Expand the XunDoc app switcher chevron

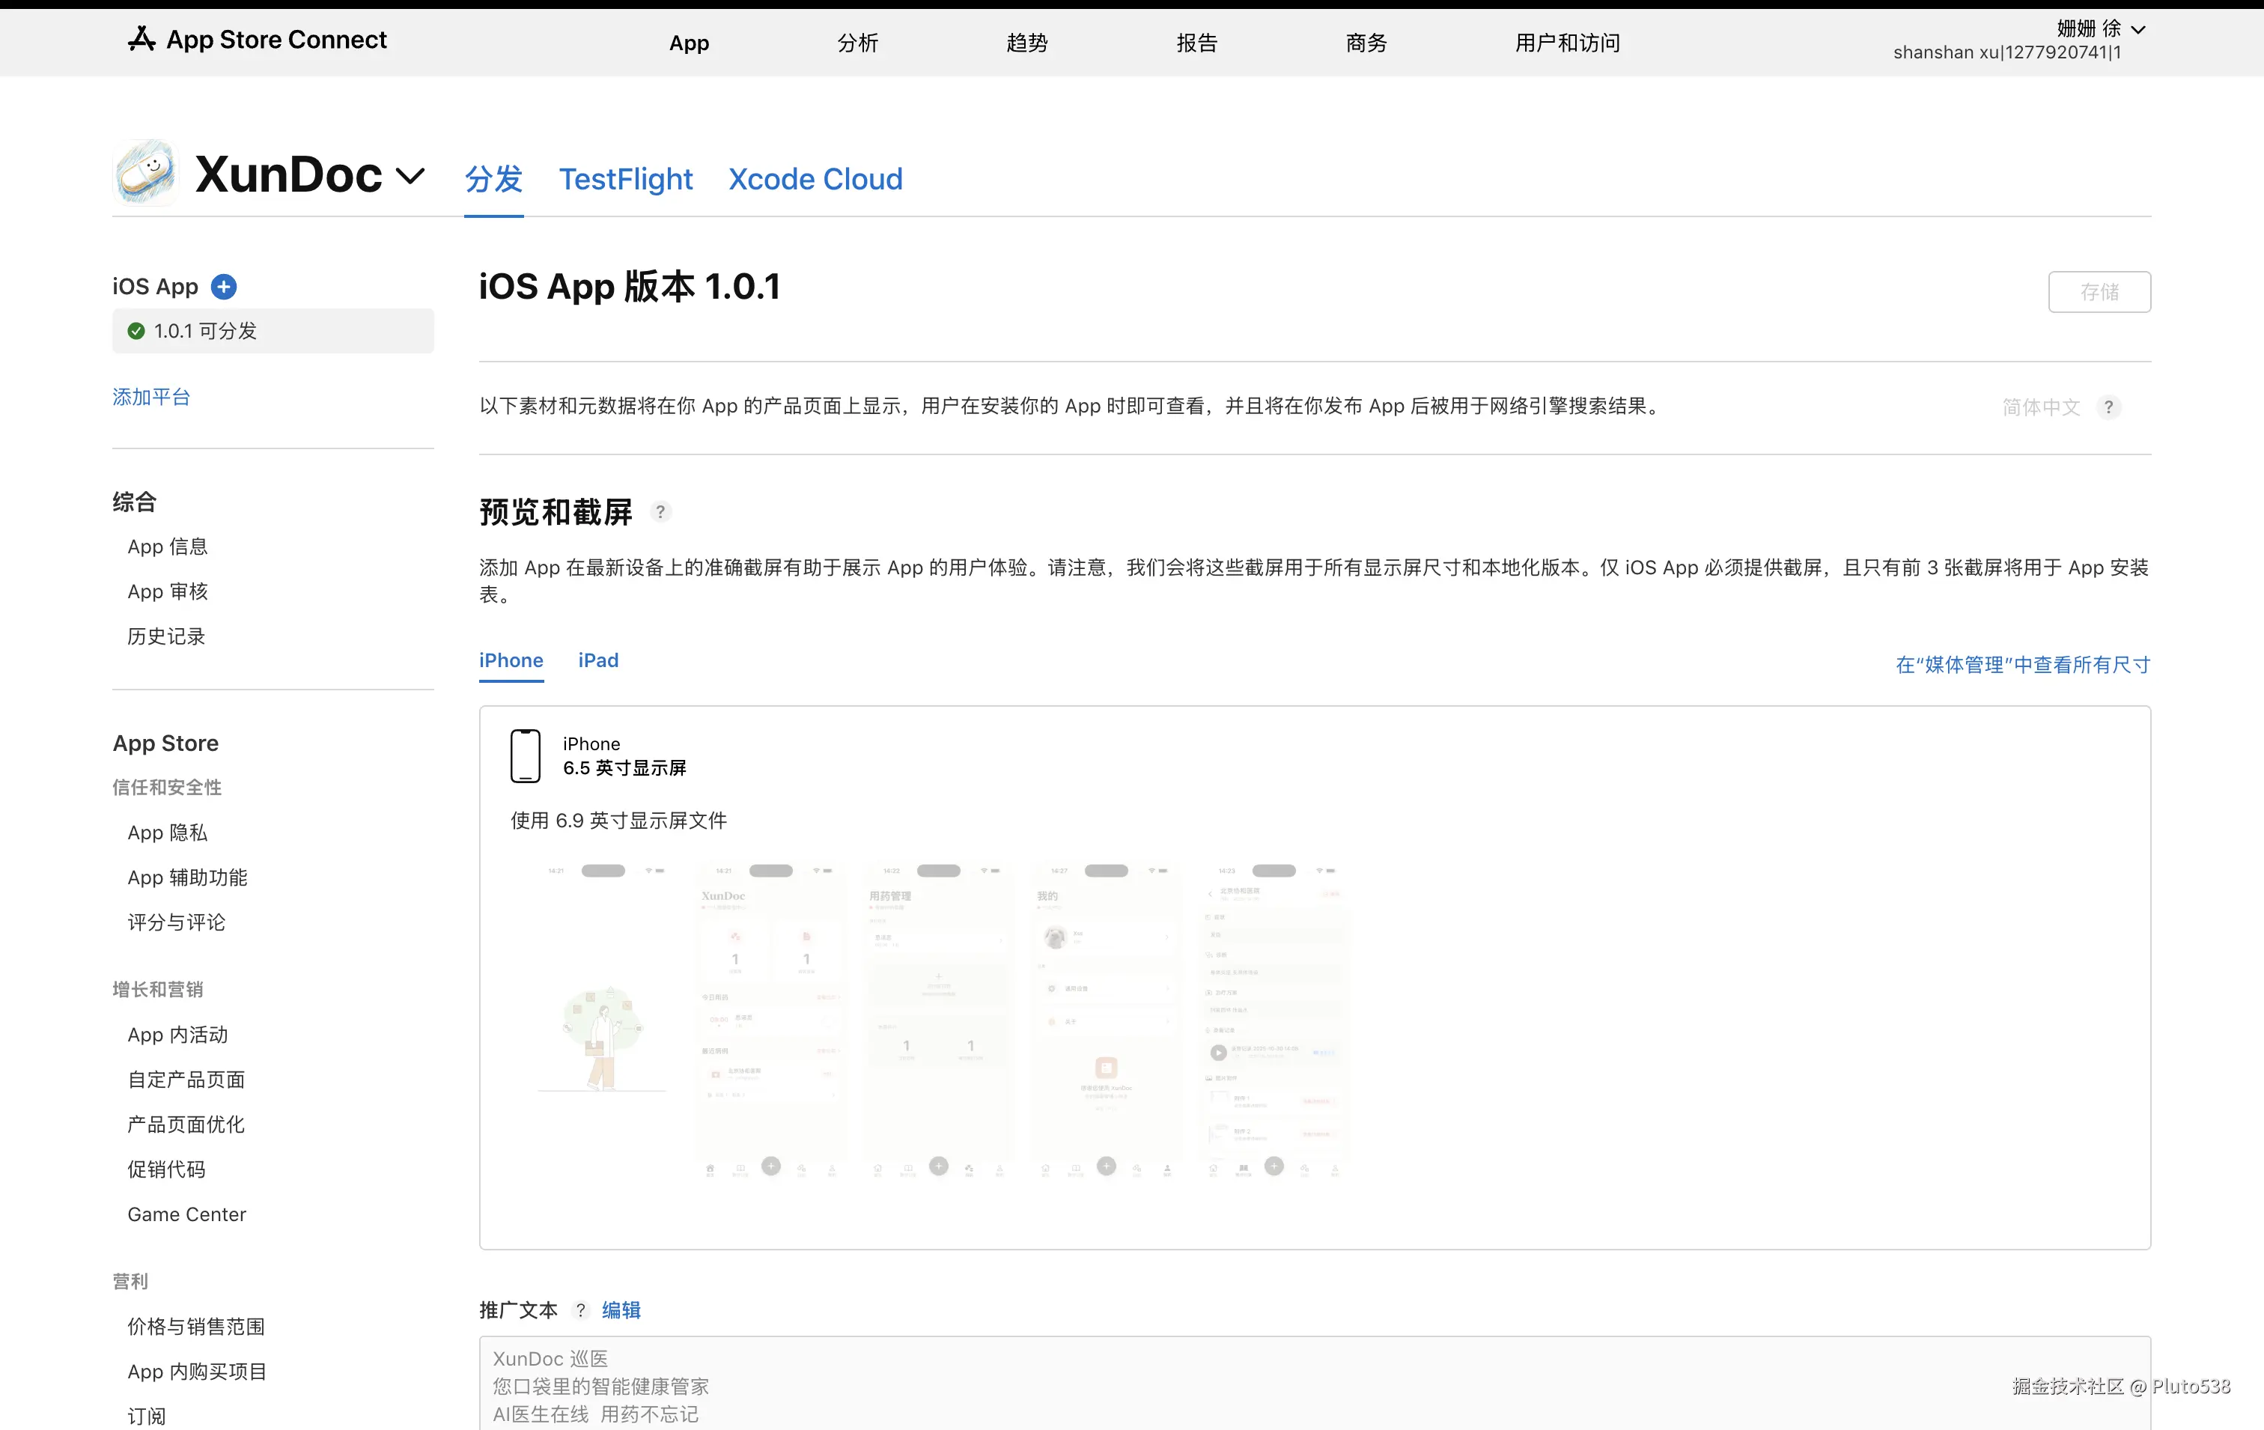[x=411, y=176]
